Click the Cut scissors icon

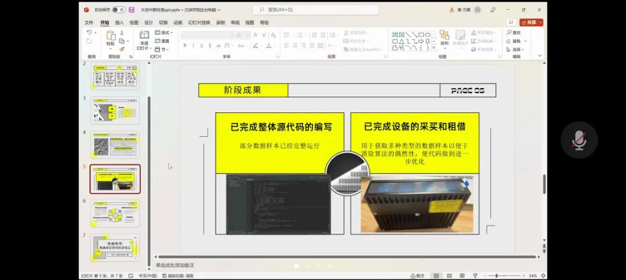click(122, 33)
